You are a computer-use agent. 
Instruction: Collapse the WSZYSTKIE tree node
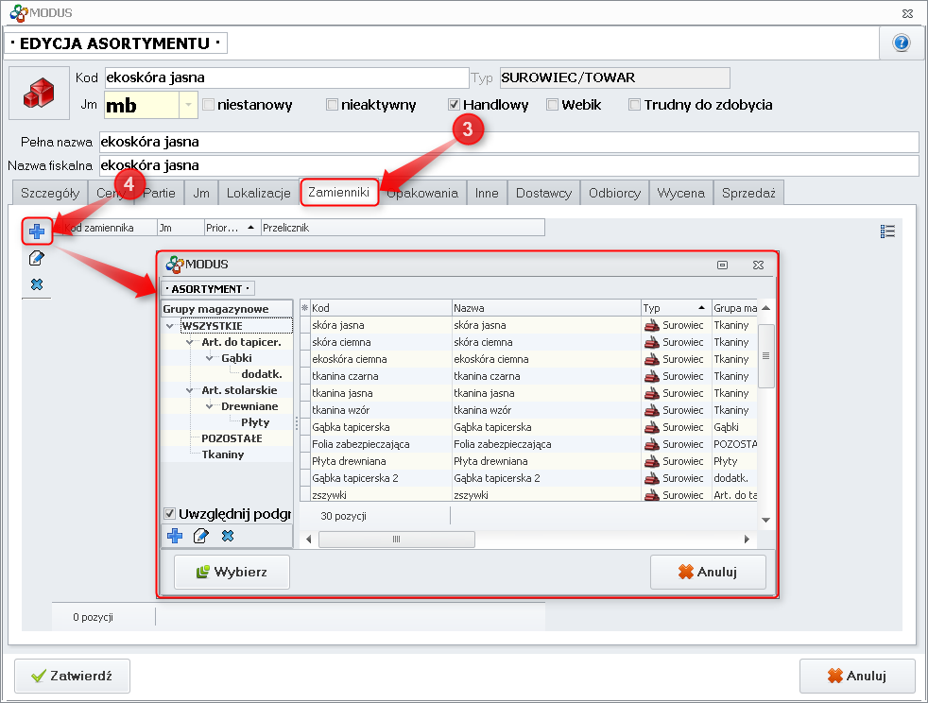[x=170, y=326]
